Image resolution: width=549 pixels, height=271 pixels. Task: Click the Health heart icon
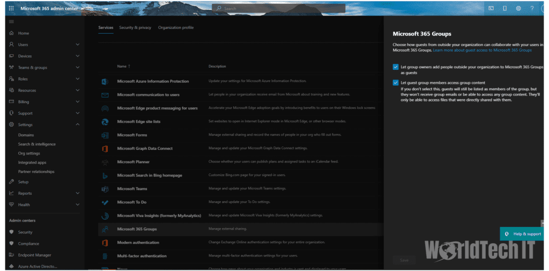click(x=12, y=205)
